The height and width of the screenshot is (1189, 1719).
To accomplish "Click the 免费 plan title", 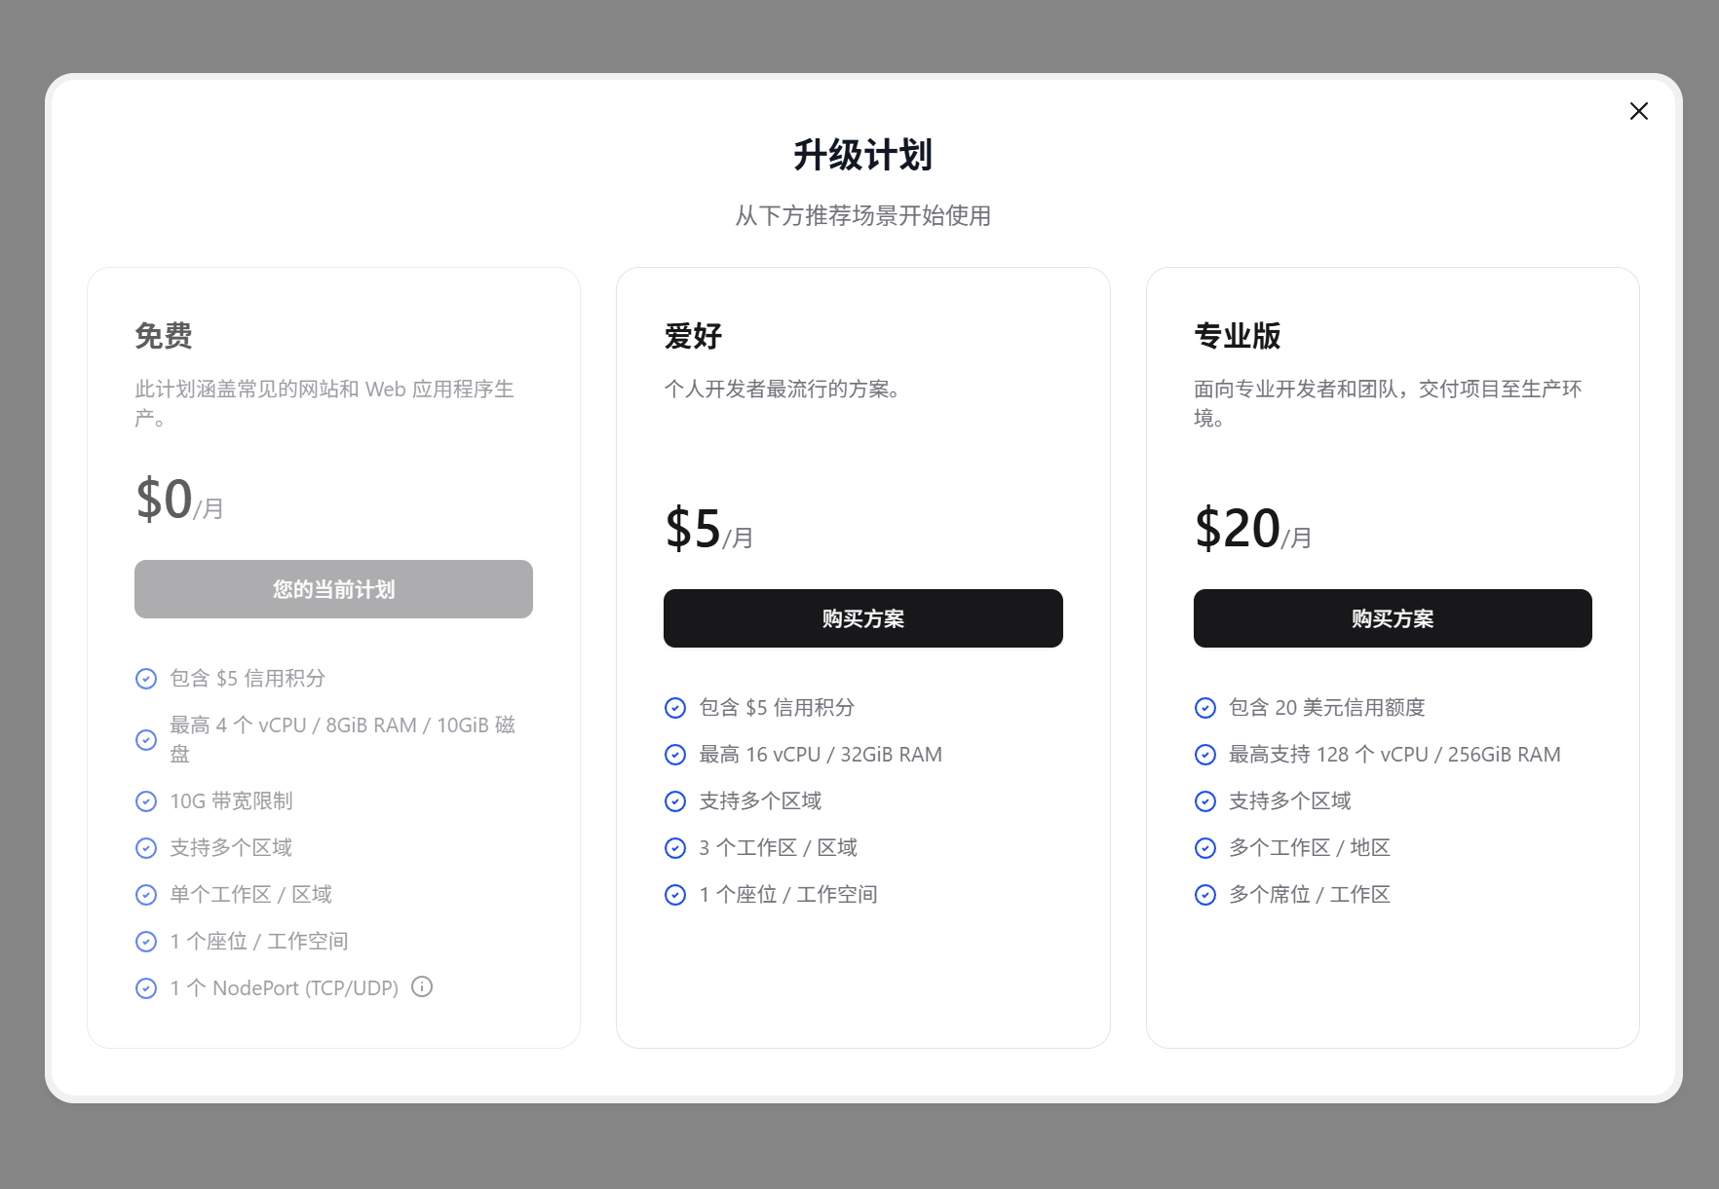I will [x=164, y=336].
